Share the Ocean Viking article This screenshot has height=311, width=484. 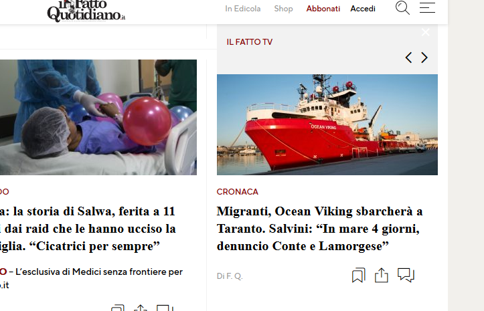point(381,275)
